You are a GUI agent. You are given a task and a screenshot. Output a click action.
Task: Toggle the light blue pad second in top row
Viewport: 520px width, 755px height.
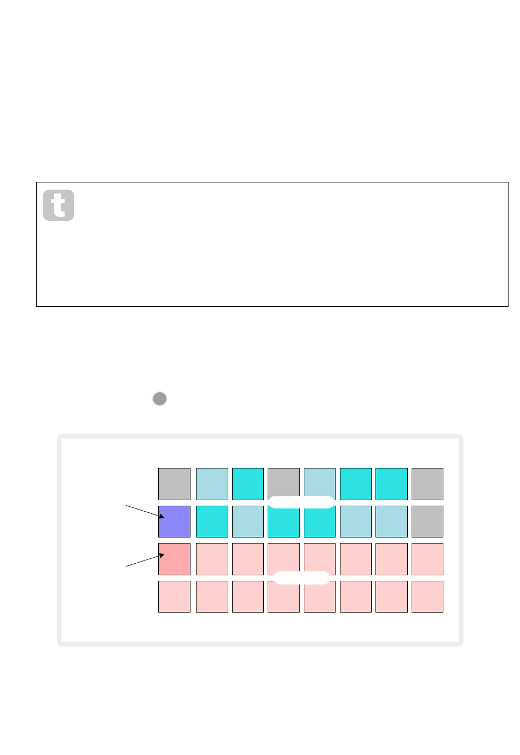pos(212,484)
